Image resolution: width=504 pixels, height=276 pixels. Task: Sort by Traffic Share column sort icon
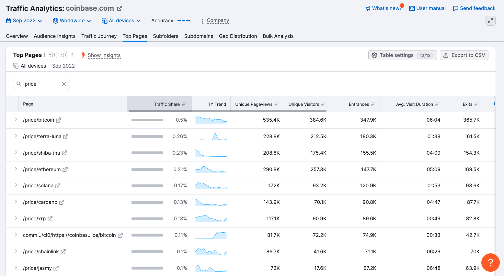click(x=184, y=104)
